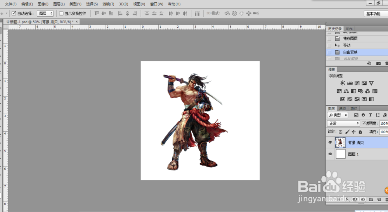
Task: Click the Distribute right edges icon
Action: coord(185,13)
